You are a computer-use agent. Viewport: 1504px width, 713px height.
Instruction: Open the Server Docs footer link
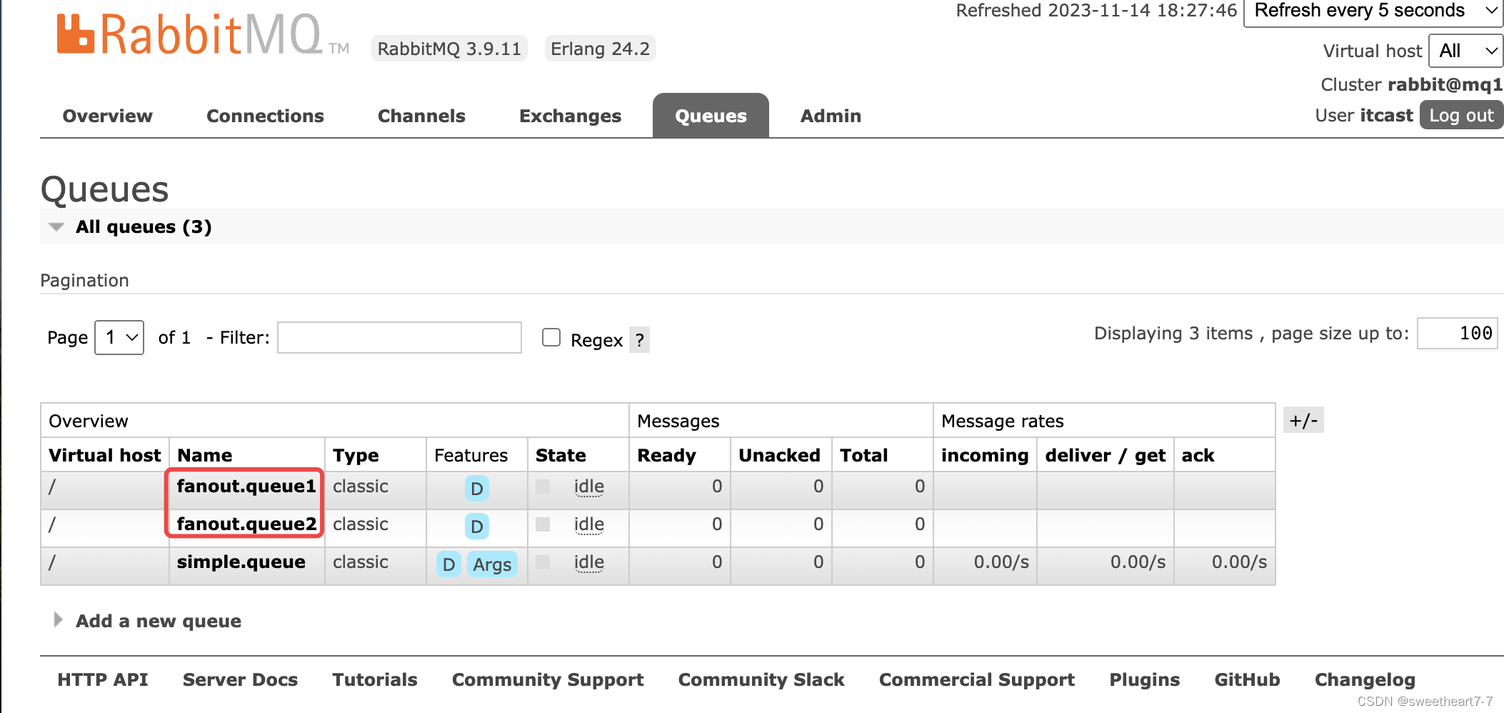coord(240,679)
